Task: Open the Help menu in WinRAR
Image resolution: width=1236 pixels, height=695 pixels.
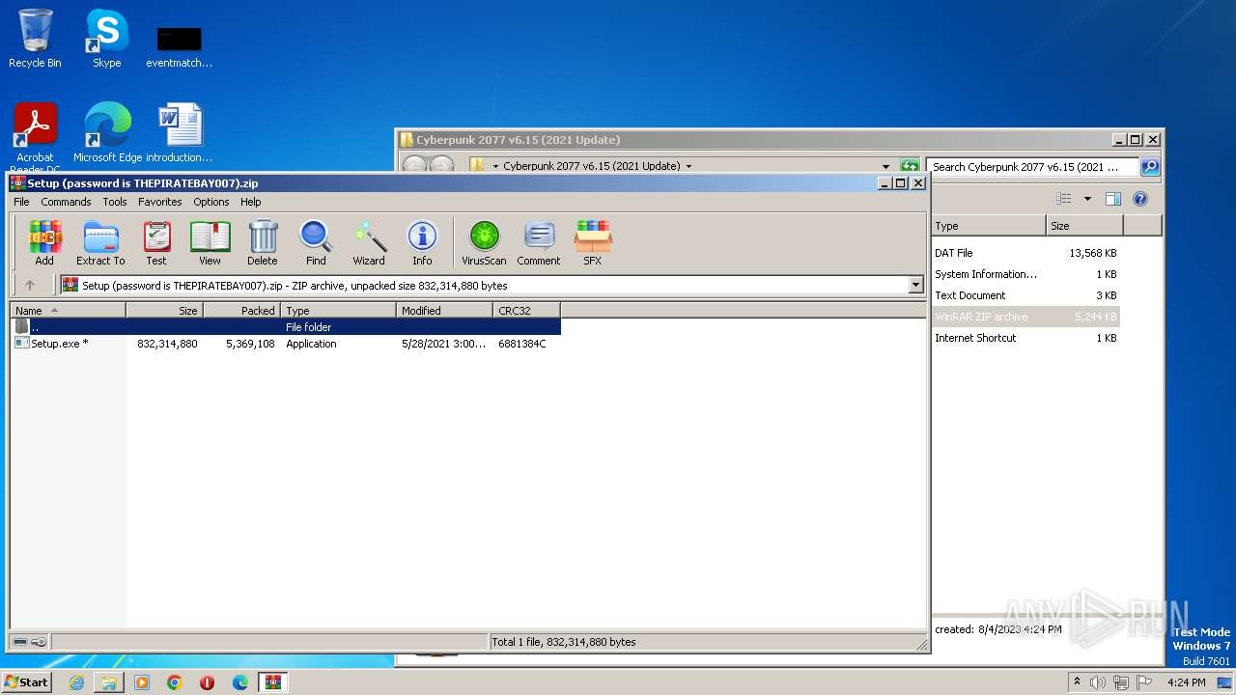Action: [x=251, y=202]
